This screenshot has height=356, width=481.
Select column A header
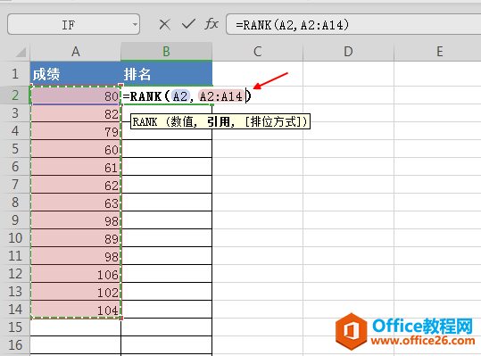coord(76,52)
